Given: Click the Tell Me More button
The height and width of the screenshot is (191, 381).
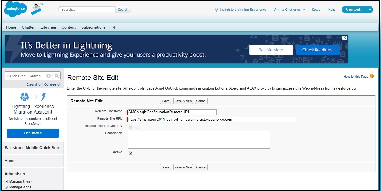Looking at the screenshot, I should (271, 50).
